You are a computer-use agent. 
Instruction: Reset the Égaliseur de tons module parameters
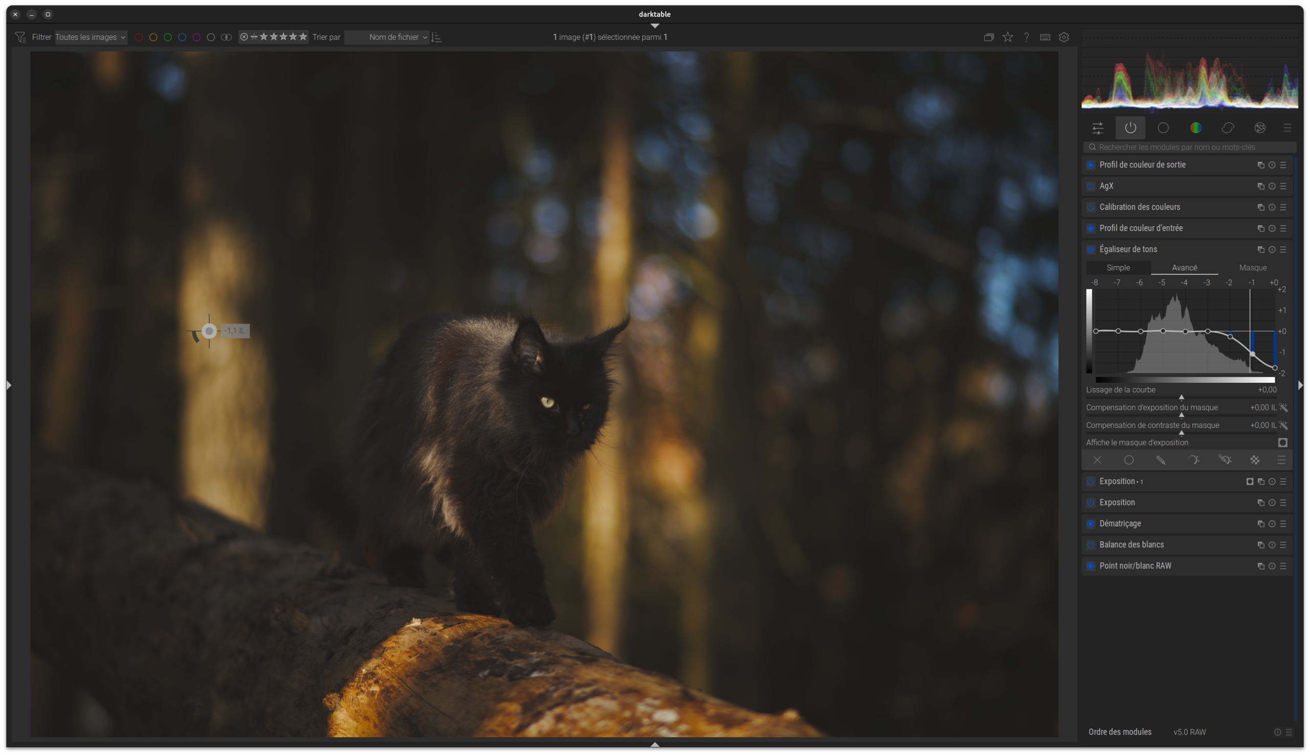[1272, 250]
